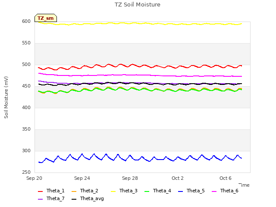Screen dimensions: 276x207
Task: Toggle Theta_3 series in legend
Action: tap(124, 191)
